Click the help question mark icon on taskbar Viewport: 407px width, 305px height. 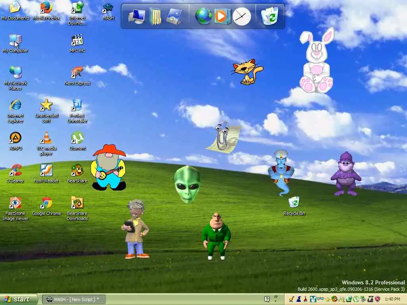[267, 299]
